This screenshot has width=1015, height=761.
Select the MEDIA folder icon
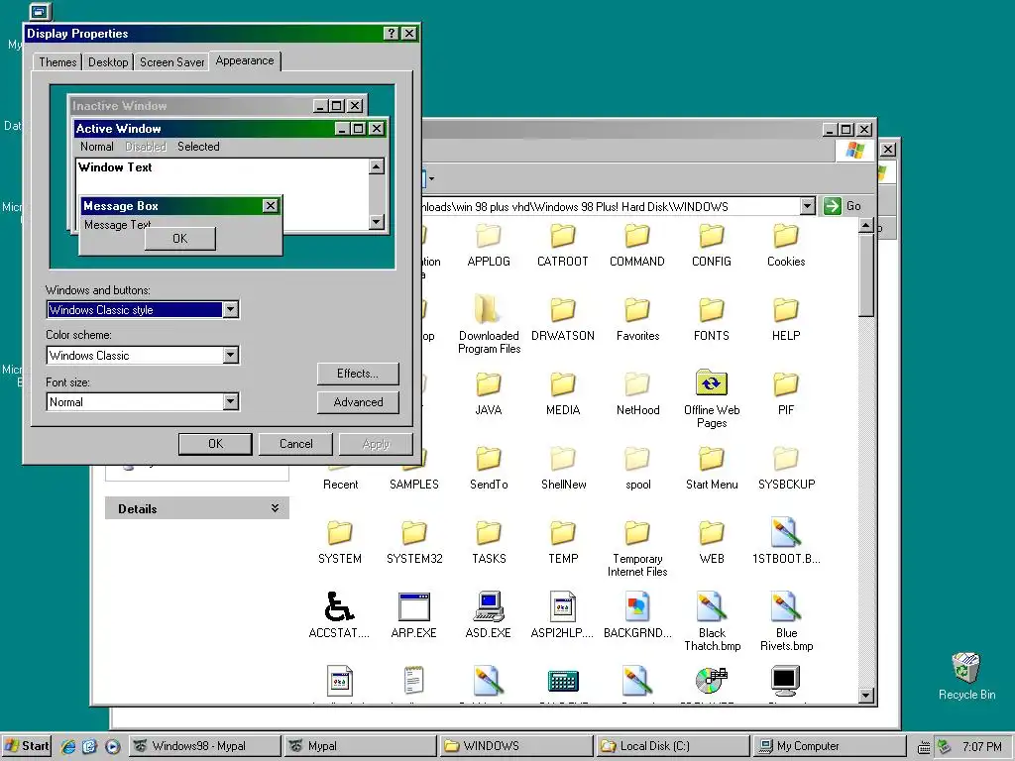point(563,385)
